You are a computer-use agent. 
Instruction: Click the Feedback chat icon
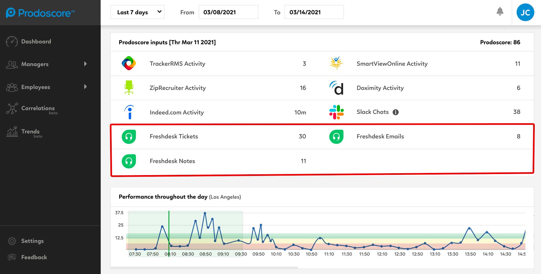[x=12, y=257]
